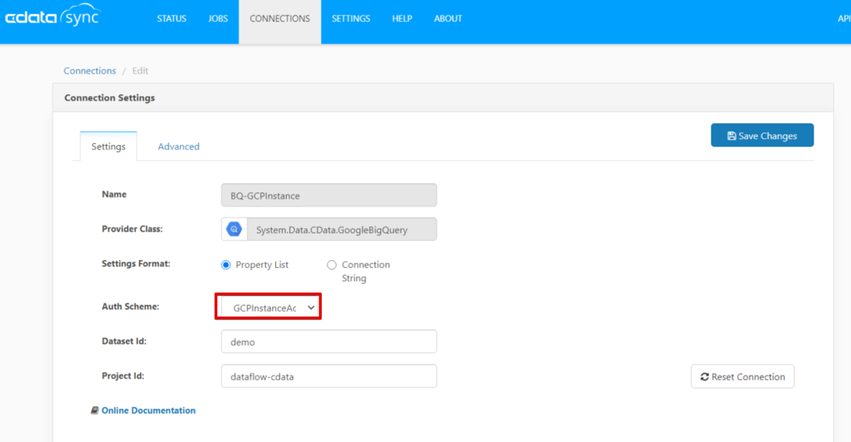
Task: Open the STATUS menu
Action: (172, 19)
